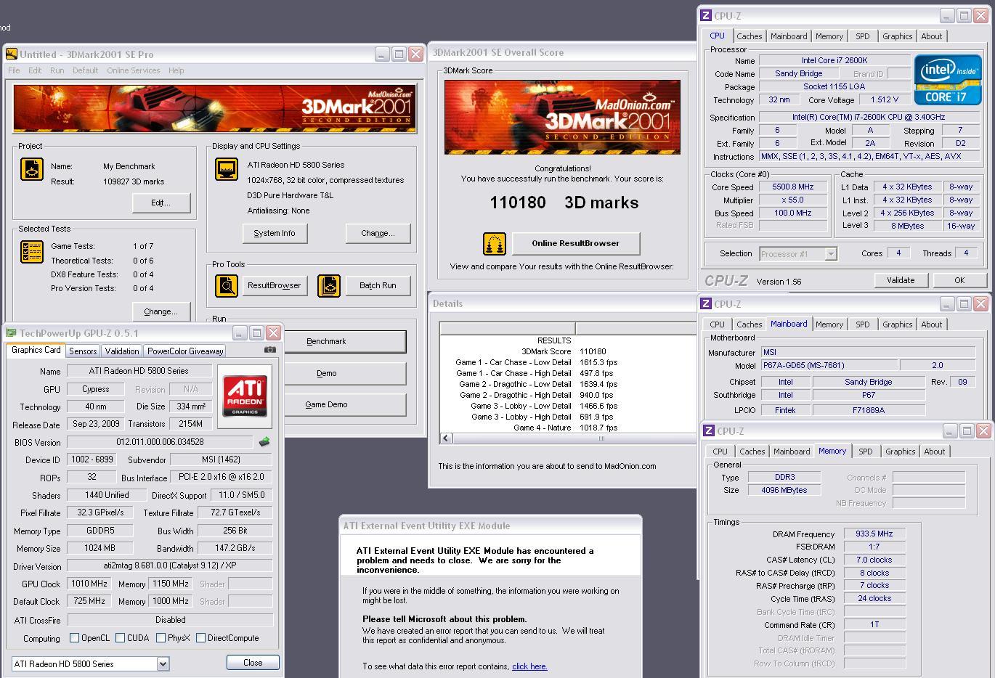Click the GPU-Z title bar icon
This screenshot has height=678, width=995.
click(x=12, y=333)
